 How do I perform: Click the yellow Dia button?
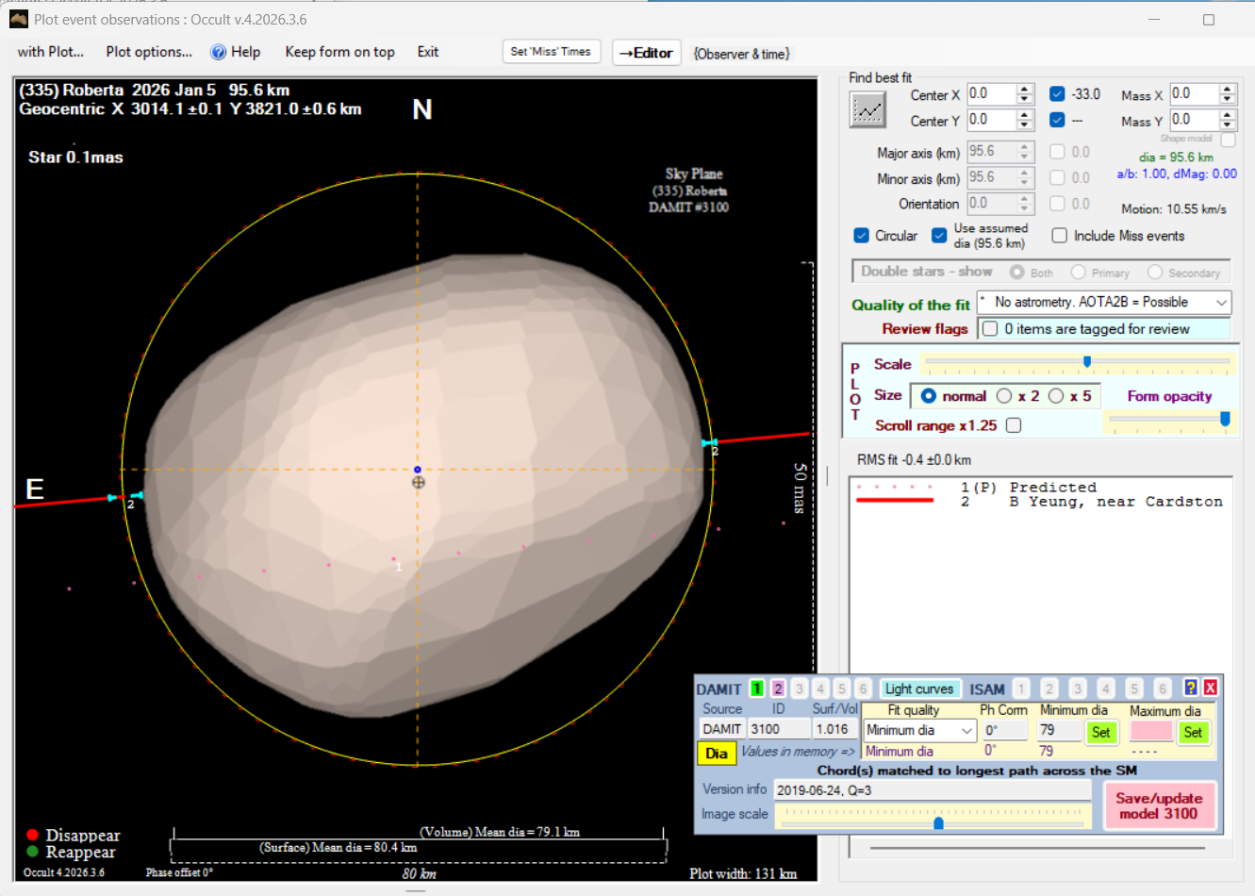717,753
